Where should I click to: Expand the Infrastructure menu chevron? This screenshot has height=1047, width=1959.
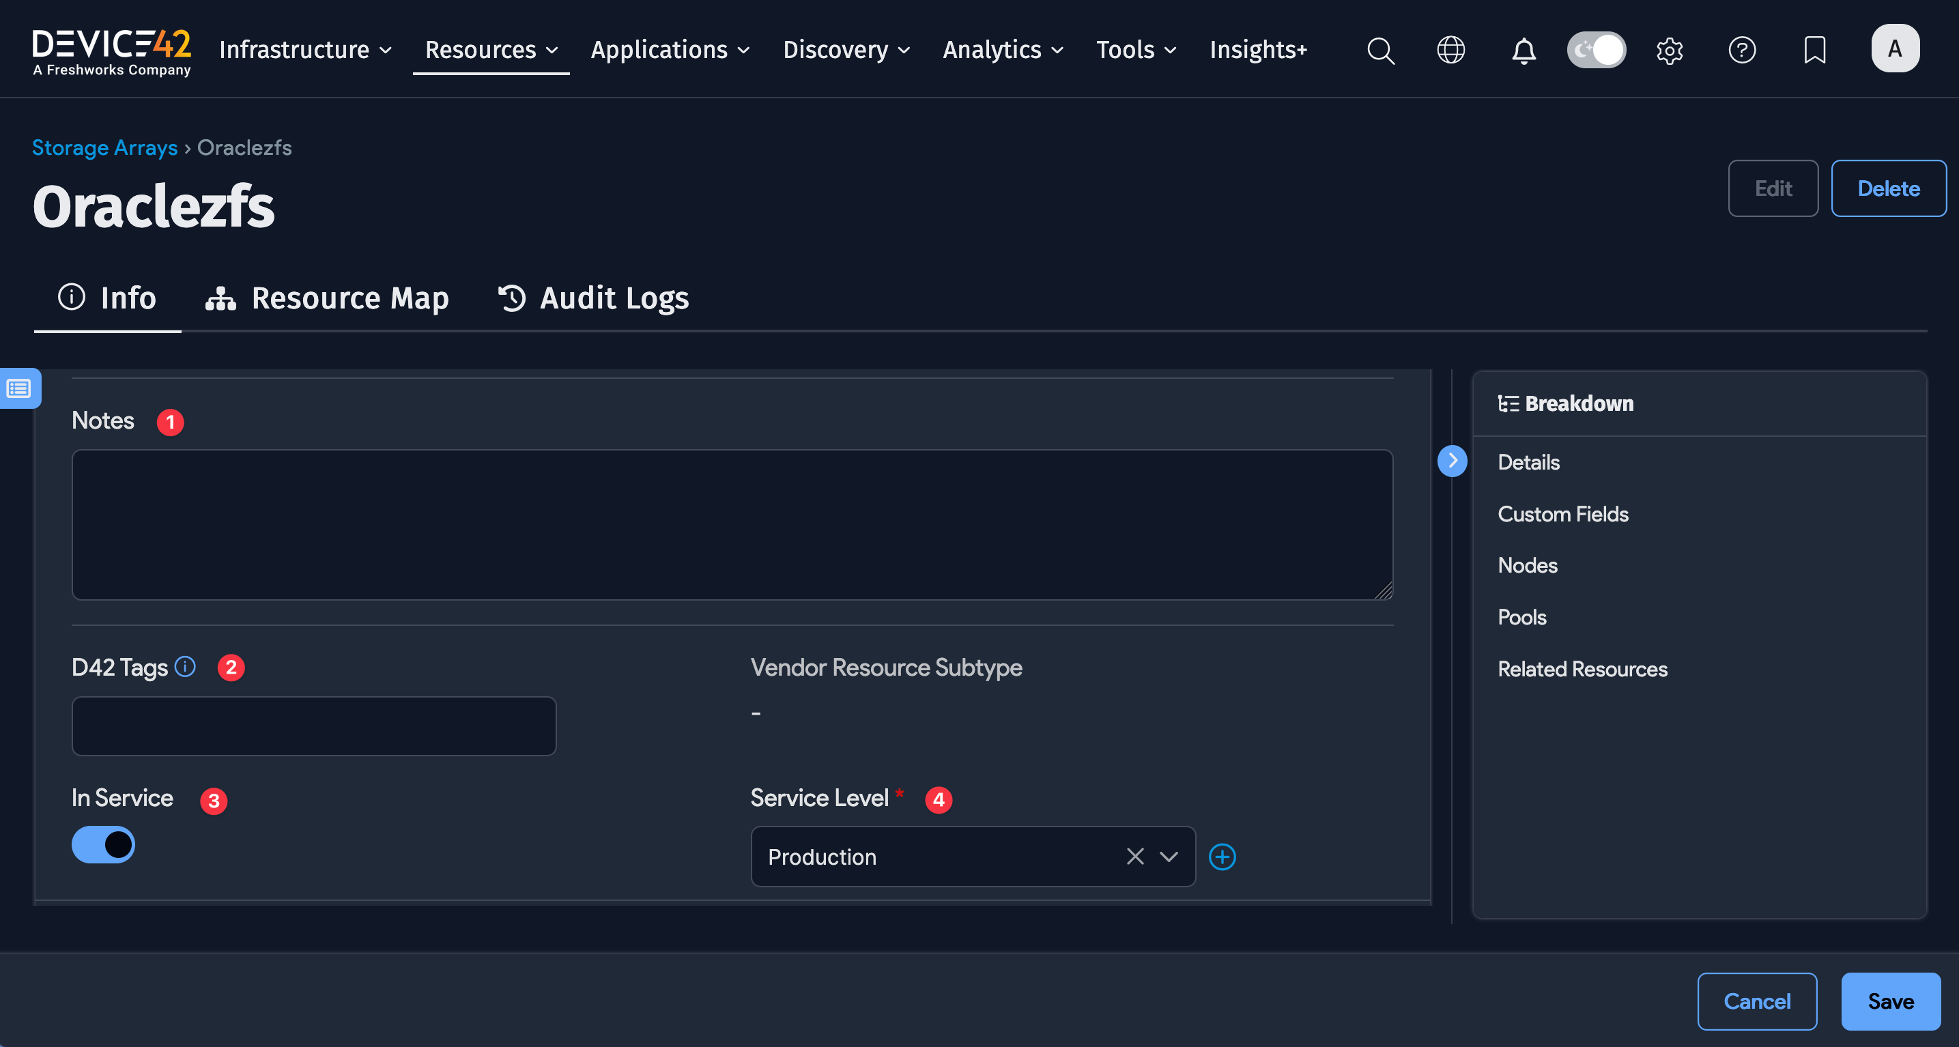point(385,51)
